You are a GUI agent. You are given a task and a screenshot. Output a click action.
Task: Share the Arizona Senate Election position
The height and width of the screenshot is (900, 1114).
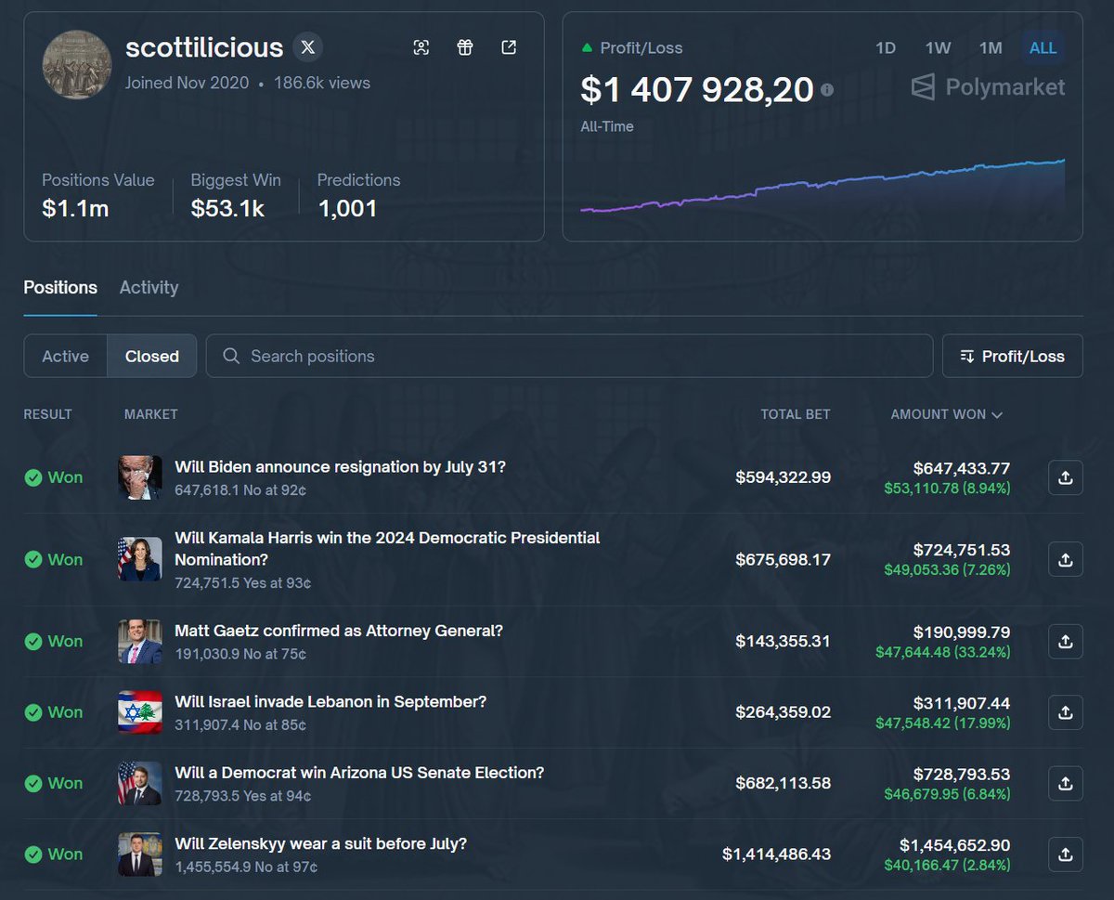click(1066, 783)
